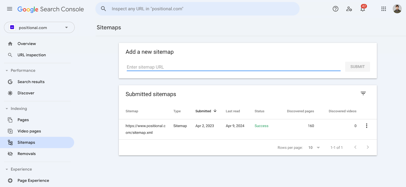The width and height of the screenshot is (406, 187).
Task: Go to next page of sitemaps
Action: (368, 147)
